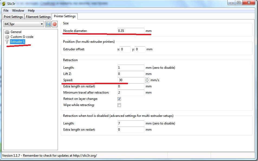Click the version status bar text
Viewport: 258px width, 161px height.
click(50, 155)
